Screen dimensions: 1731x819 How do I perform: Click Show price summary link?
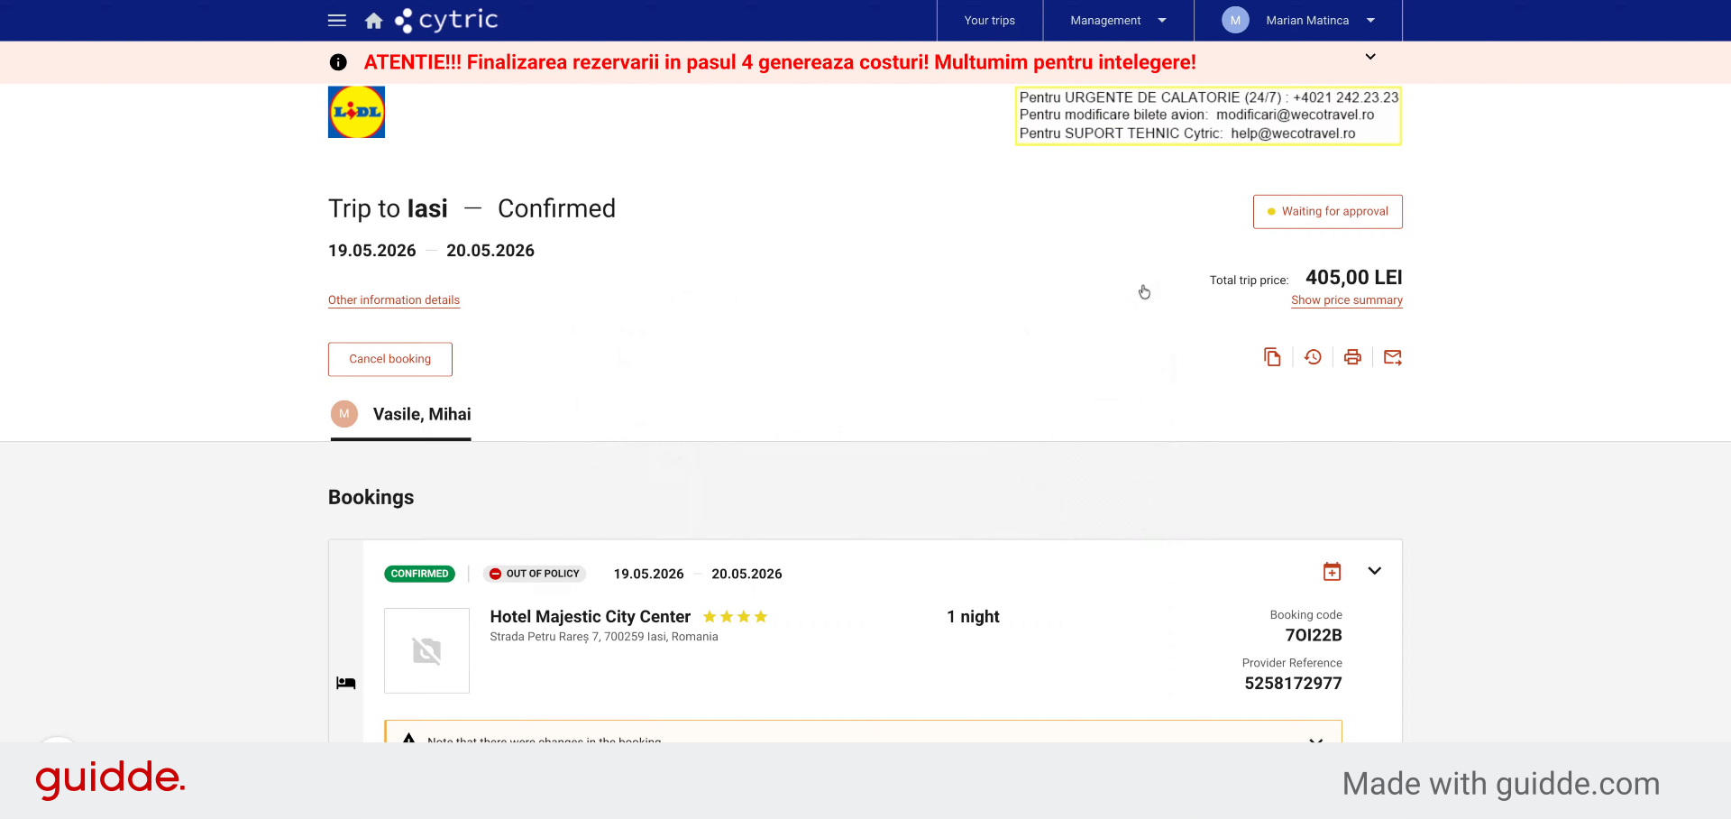tap(1347, 300)
